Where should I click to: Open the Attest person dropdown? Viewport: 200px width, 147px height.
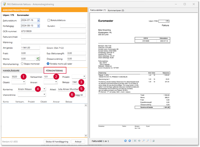coord(85,89)
